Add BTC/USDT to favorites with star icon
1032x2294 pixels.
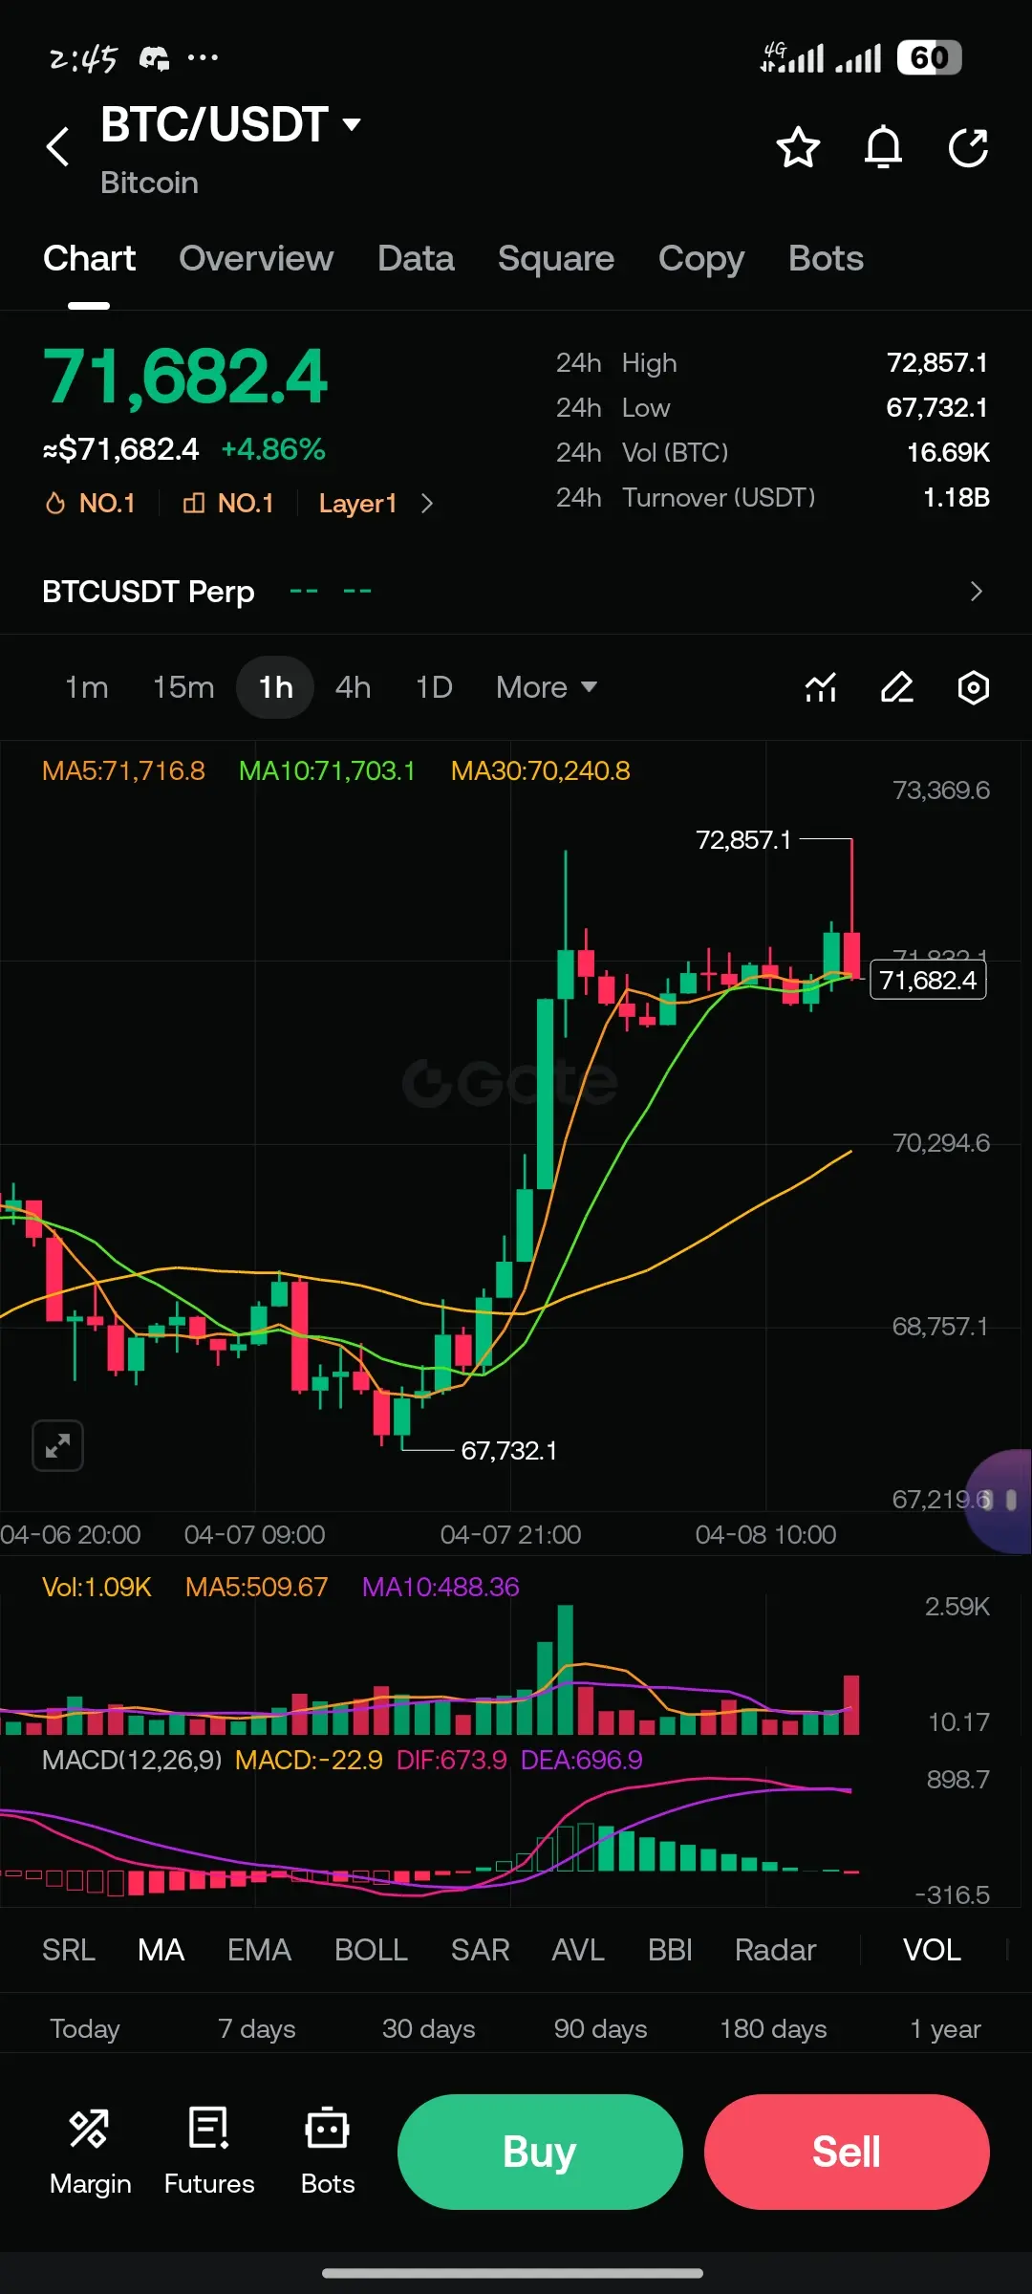point(798,147)
